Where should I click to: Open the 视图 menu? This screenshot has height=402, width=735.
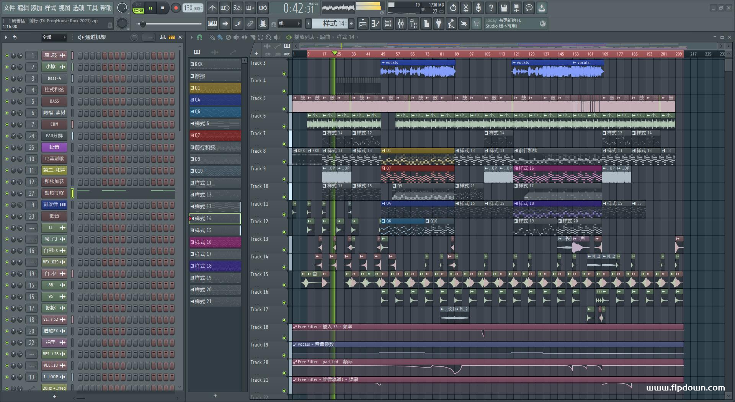coord(64,8)
